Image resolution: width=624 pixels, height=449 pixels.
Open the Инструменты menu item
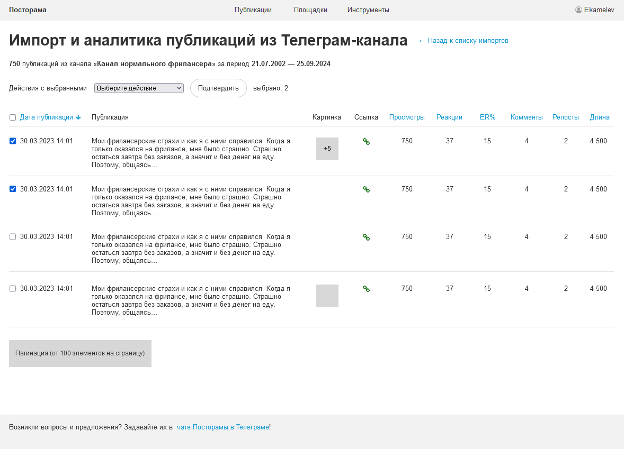point(368,10)
